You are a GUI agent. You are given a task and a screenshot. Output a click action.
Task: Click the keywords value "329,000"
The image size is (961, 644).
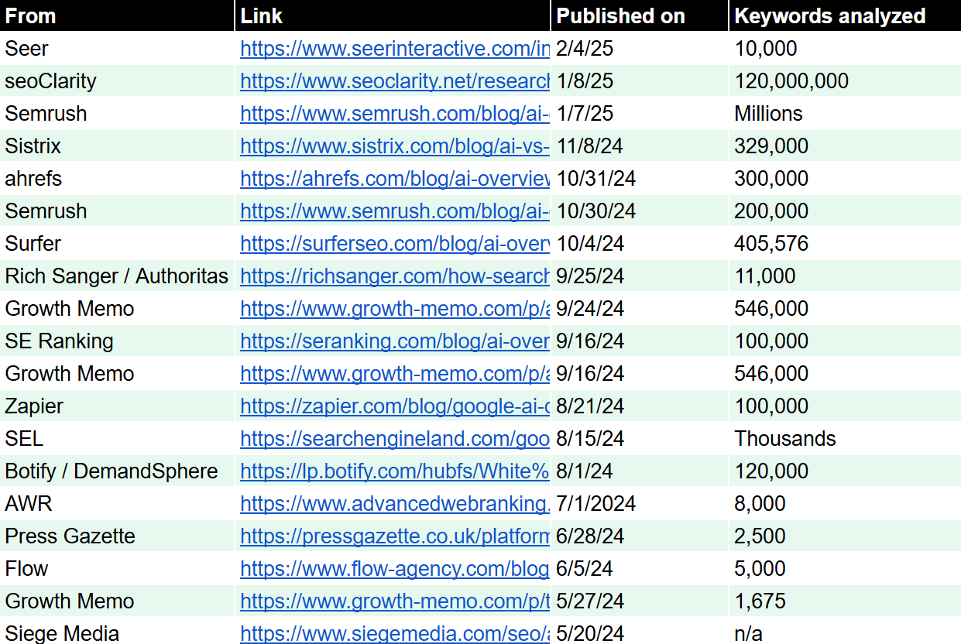coord(771,146)
